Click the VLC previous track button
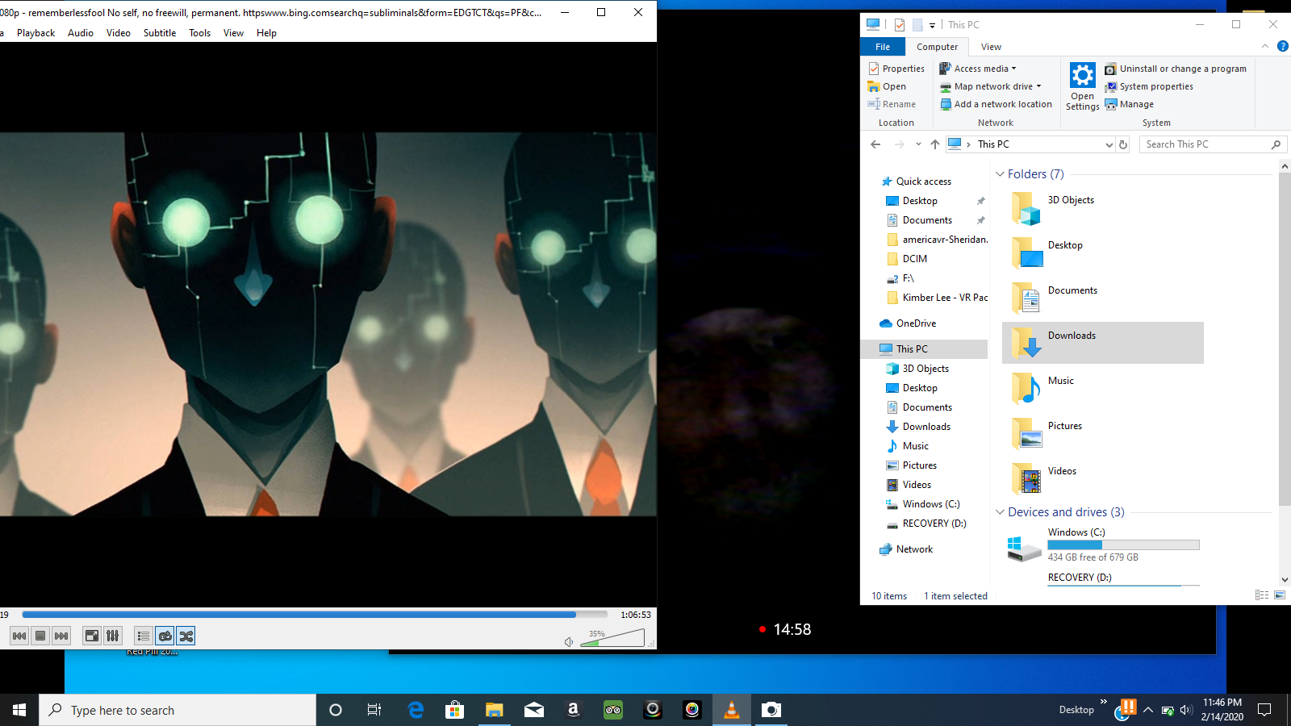 (19, 636)
